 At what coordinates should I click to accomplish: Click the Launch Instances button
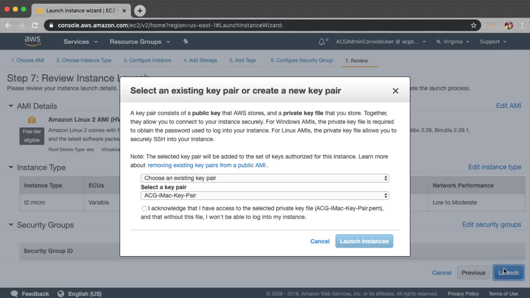364,241
